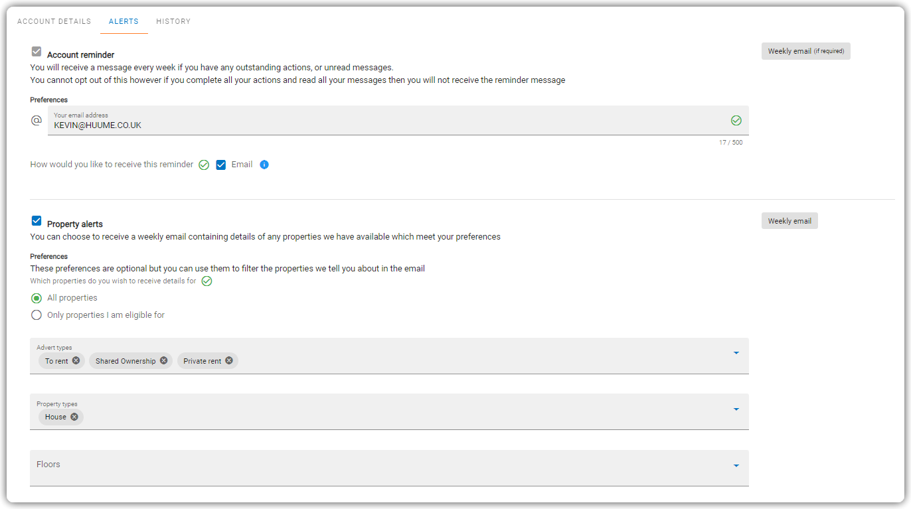Open the Floors dropdown
This screenshot has height=509, width=911.
(x=389, y=468)
